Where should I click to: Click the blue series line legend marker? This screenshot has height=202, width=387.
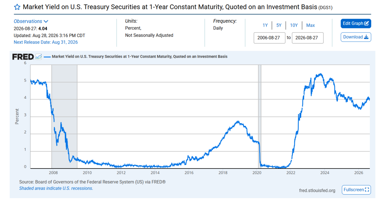click(47, 57)
